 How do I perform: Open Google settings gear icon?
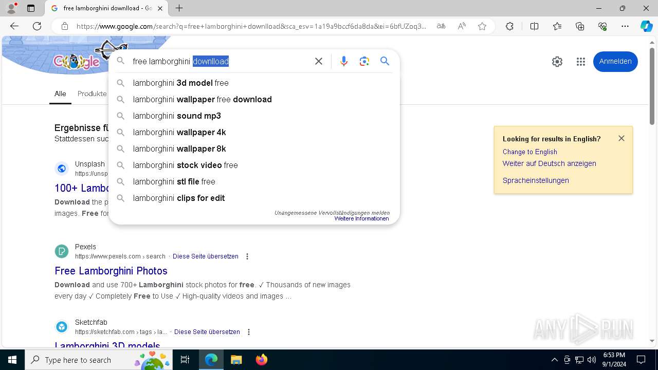pos(557,62)
